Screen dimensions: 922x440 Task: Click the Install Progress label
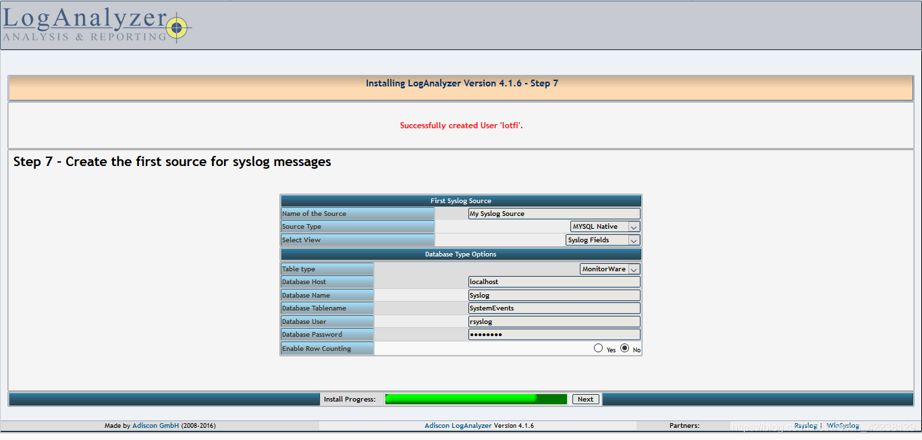coord(350,400)
